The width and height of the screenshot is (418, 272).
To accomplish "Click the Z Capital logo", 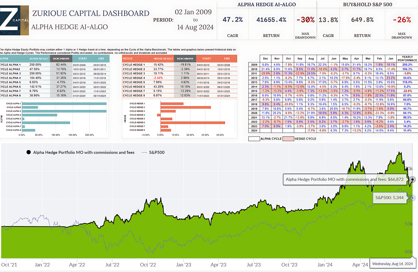I will [x=14, y=20].
